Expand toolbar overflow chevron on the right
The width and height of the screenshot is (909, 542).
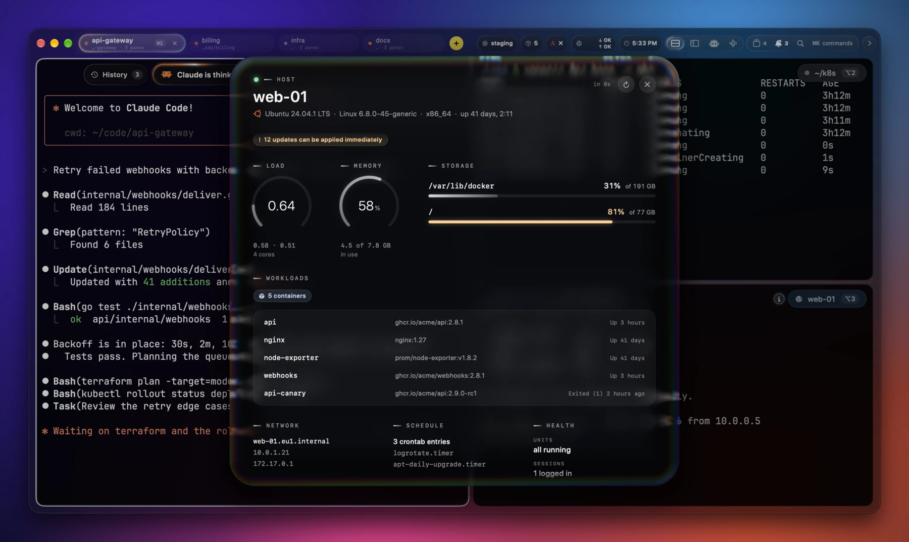(x=869, y=43)
